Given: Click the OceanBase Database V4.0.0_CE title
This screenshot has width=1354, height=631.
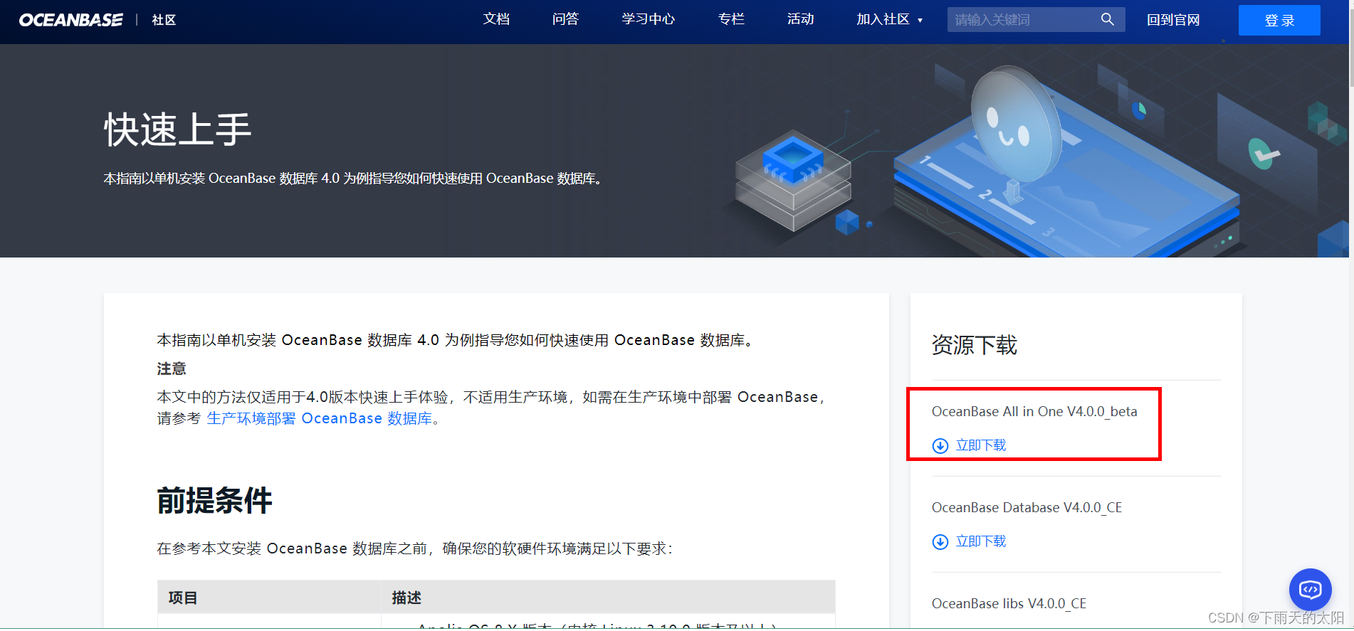Looking at the screenshot, I should (x=1027, y=507).
